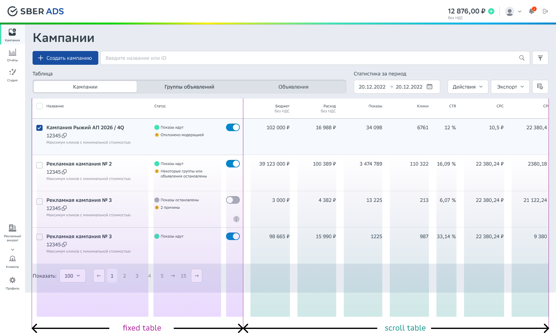Enable the paused Рекламная кампания № 3 switch

pyautogui.click(x=233, y=200)
